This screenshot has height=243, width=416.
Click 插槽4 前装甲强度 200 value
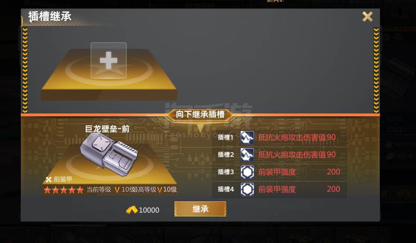coord(333,189)
